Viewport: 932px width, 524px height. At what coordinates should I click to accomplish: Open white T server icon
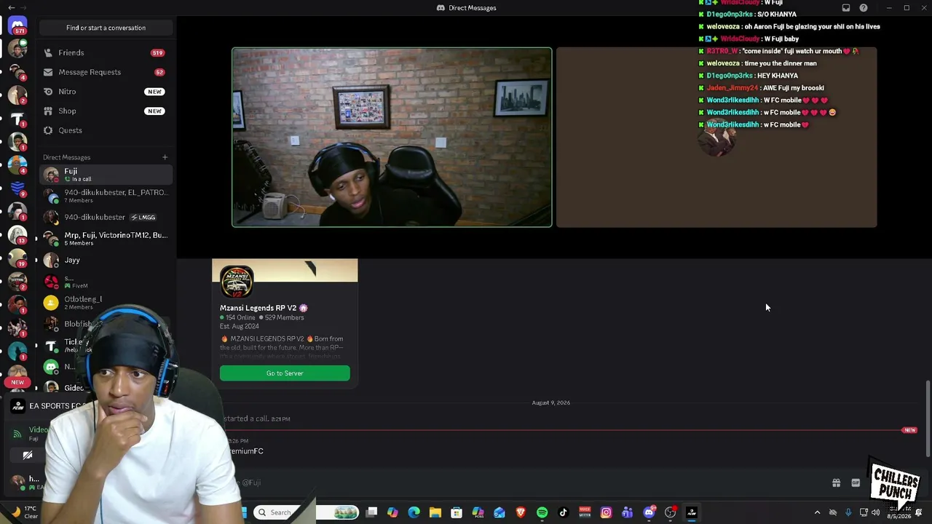[x=17, y=119]
